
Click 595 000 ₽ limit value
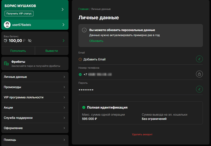coord(89,119)
